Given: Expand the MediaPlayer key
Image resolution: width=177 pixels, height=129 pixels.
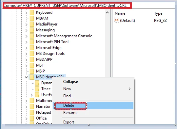Looking at the screenshot, I should (x=27, y=24).
